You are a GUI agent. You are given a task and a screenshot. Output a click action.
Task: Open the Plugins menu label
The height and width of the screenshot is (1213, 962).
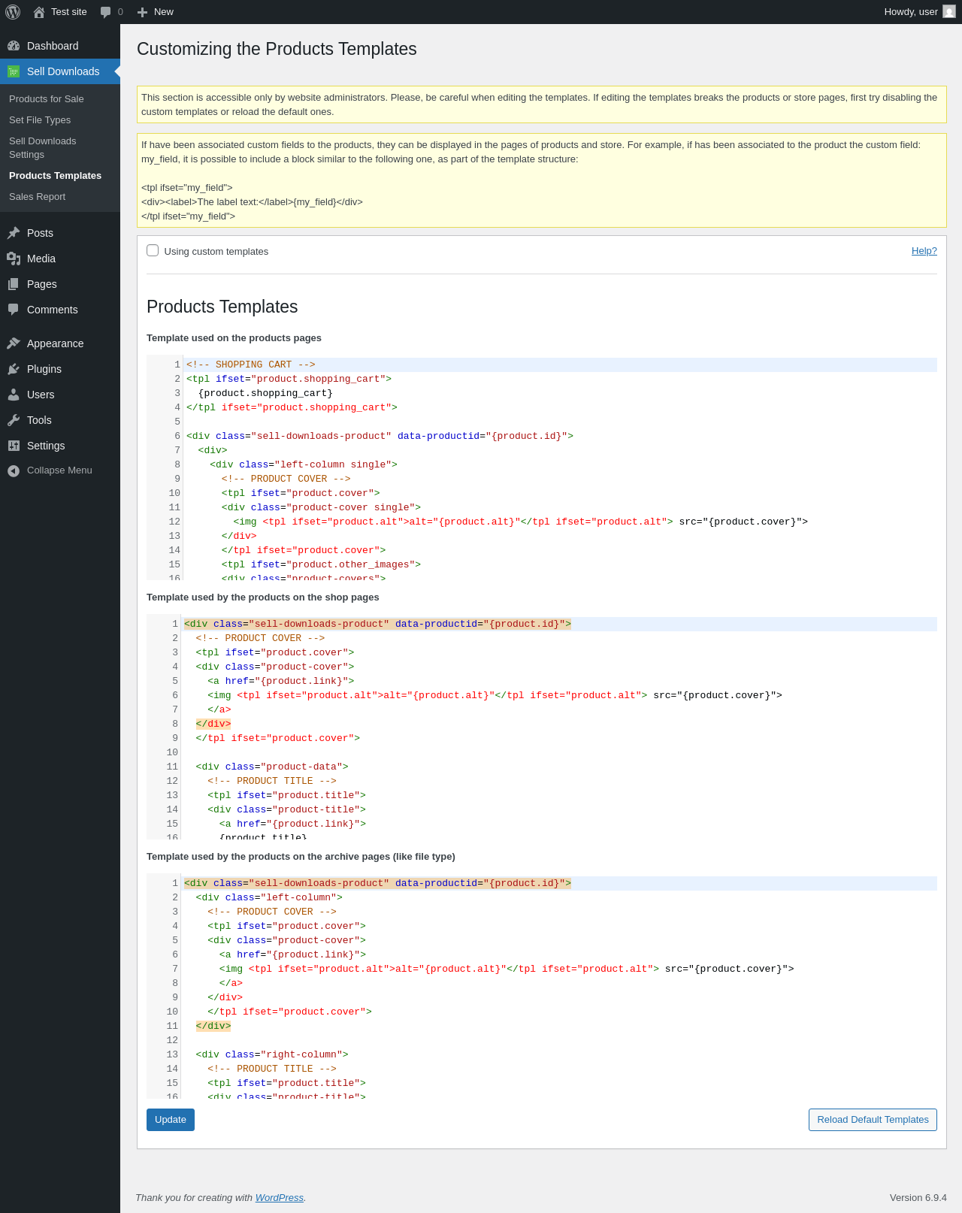point(44,369)
